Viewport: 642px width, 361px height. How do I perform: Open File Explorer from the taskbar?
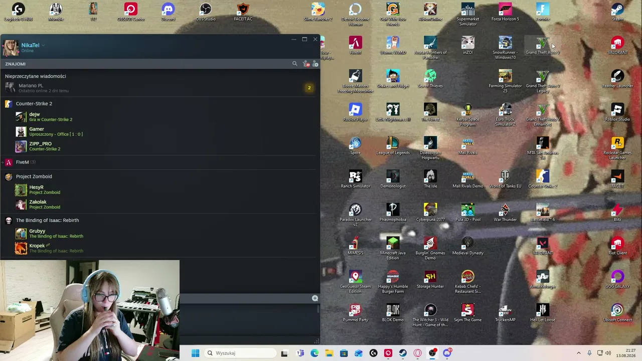click(329, 353)
